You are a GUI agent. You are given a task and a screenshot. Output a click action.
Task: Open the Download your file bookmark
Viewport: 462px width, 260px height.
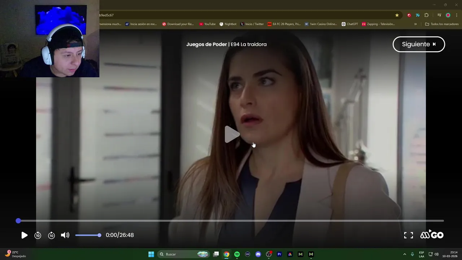pos(178,24)
